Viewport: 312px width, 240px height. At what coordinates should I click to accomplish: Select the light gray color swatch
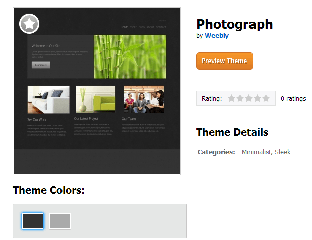click(60, 221)
